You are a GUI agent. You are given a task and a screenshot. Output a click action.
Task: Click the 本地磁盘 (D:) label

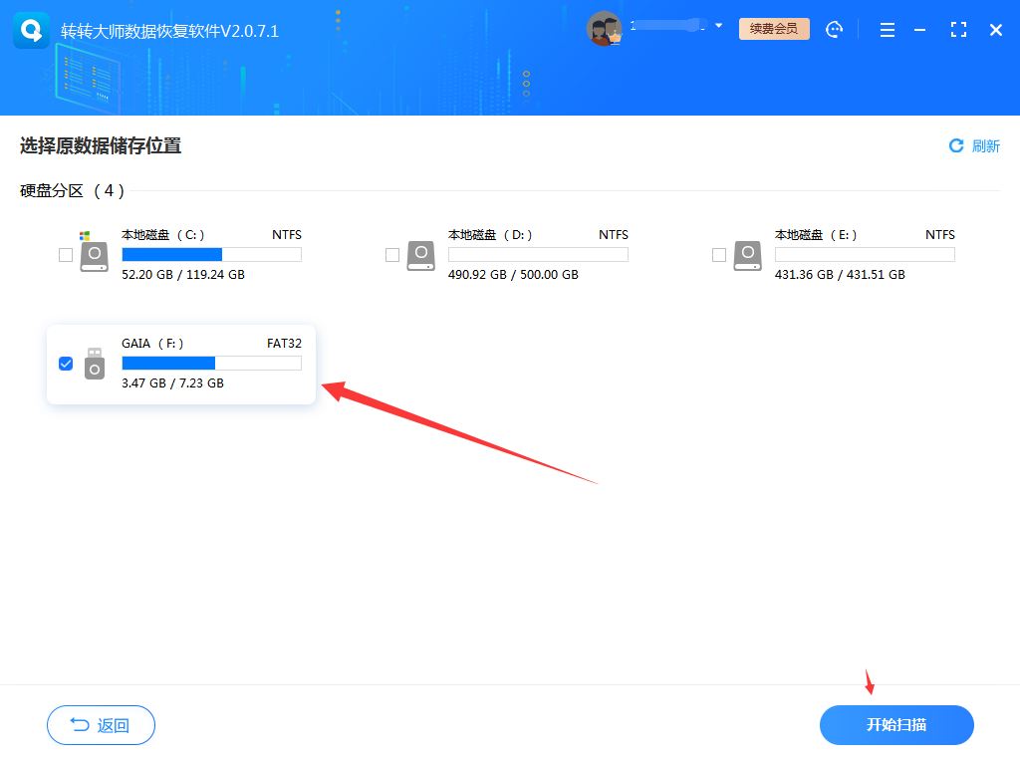point(490,235)
